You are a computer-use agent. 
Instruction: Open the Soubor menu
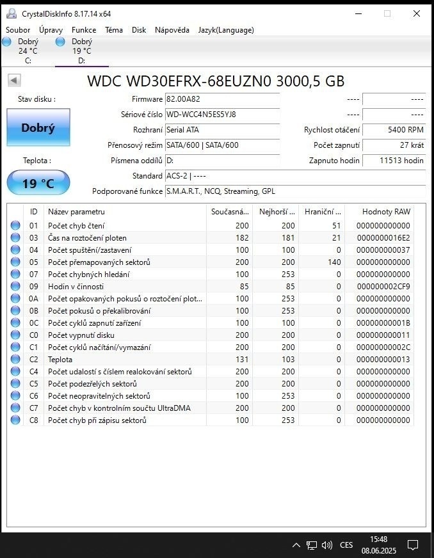click(x=18, y=30)
